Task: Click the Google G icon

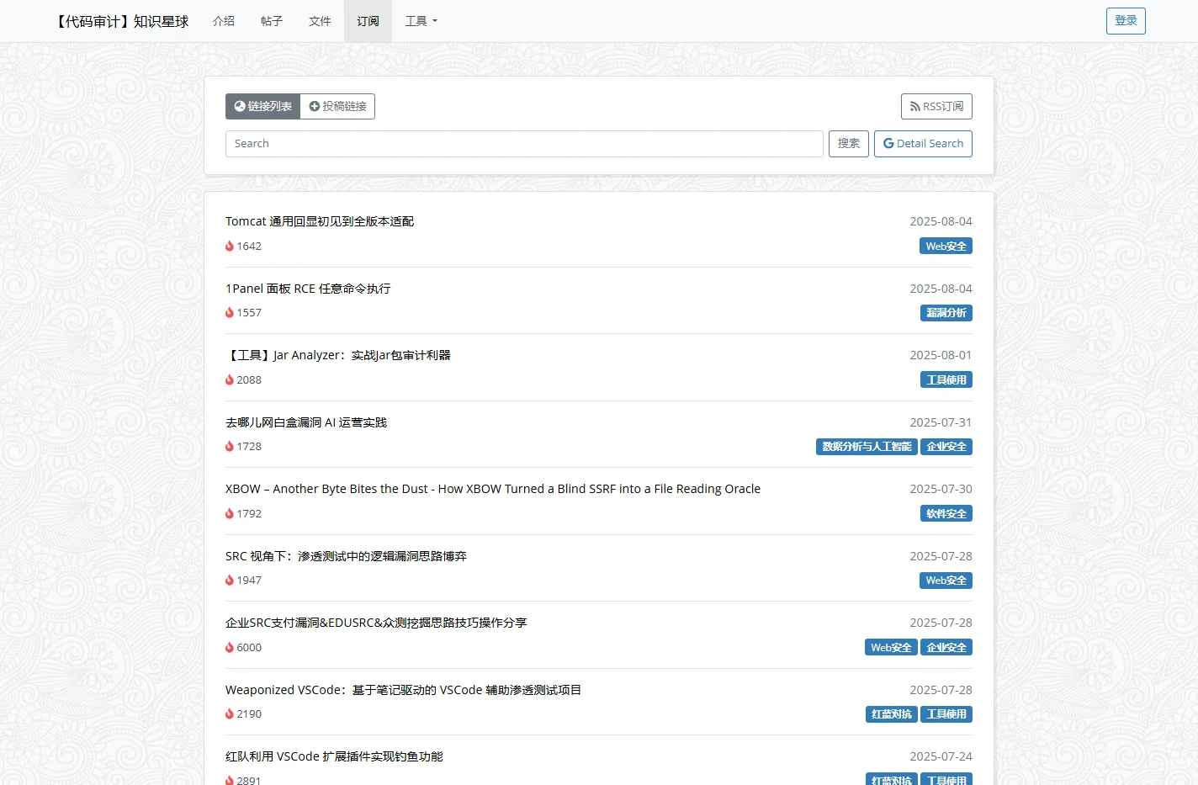Action: click(x=888, y=144)
